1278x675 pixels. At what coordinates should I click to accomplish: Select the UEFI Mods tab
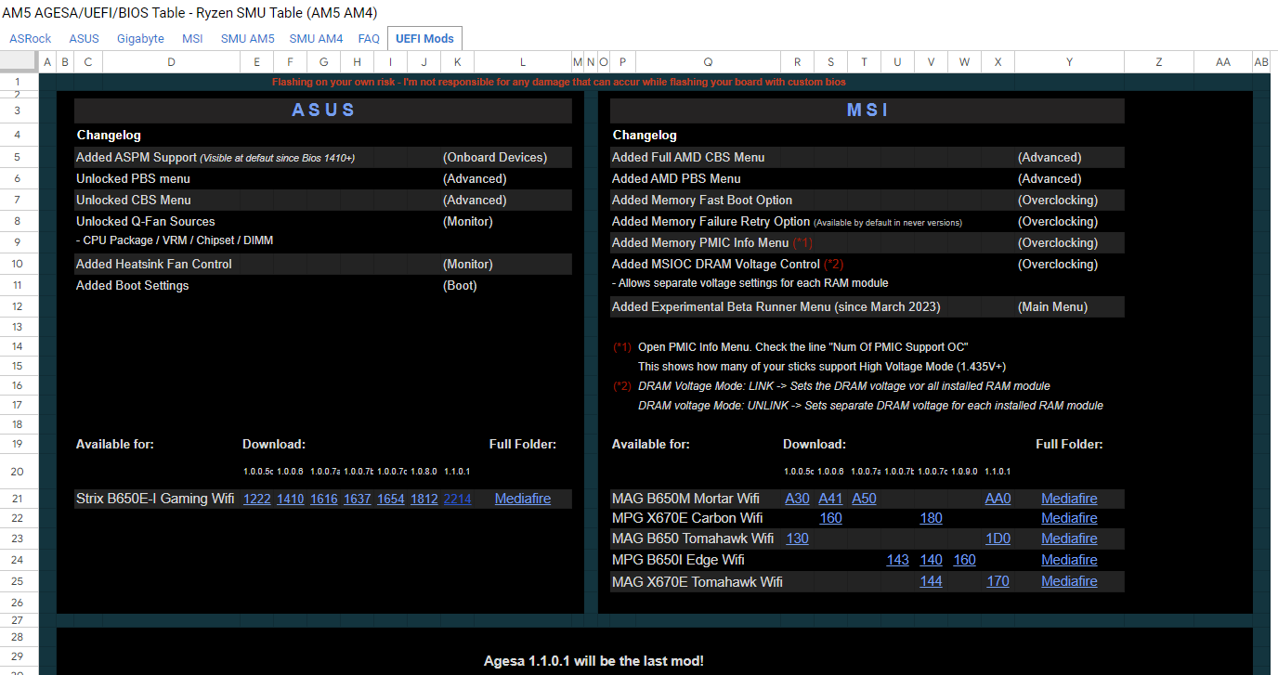424,39
